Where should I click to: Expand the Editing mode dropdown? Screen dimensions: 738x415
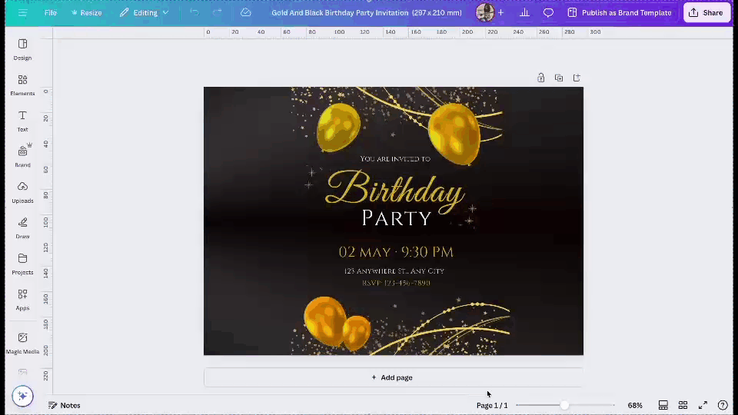click(144, 13)
